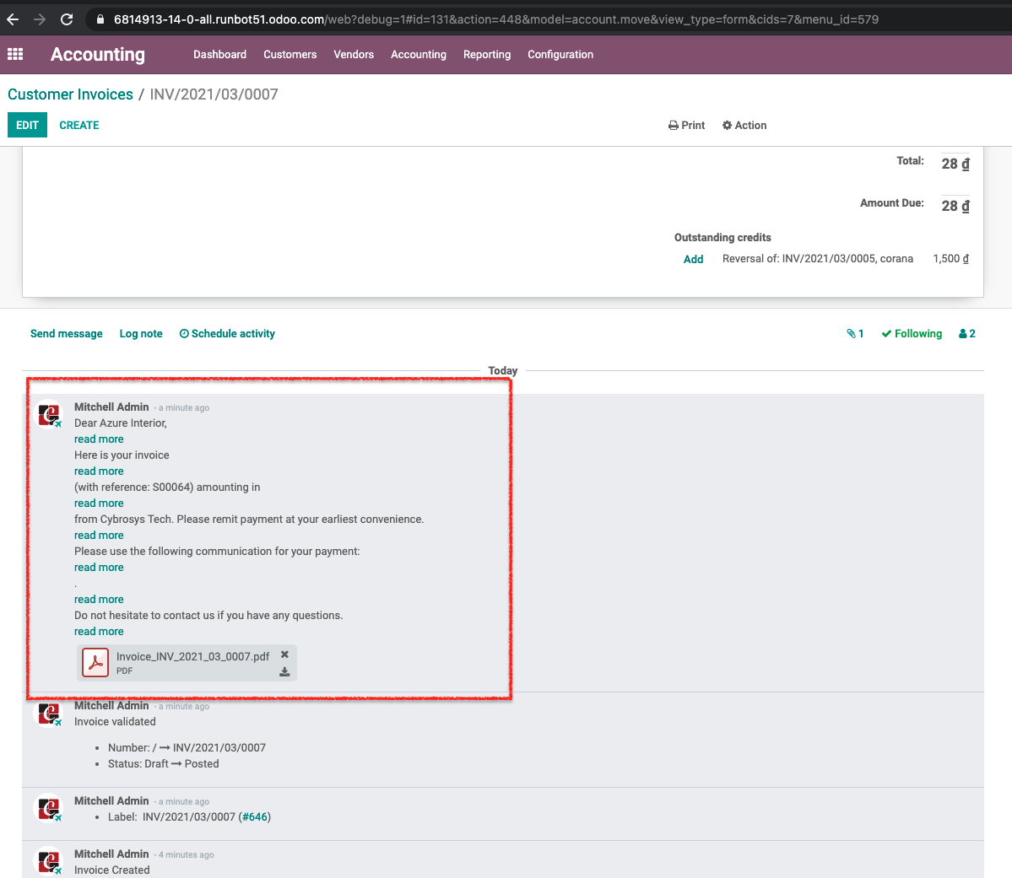This screenshot has width=1012, height=878.
Task: Click the EDIT button
Action: (27, 125)
